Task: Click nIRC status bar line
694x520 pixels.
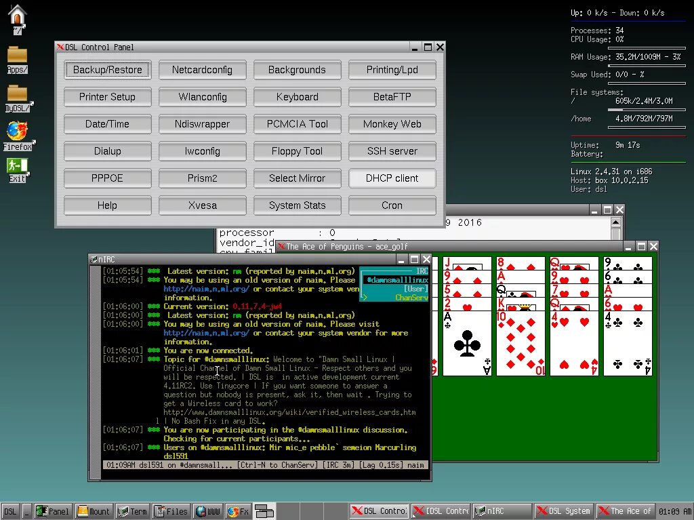Action: tap(266, 465)
